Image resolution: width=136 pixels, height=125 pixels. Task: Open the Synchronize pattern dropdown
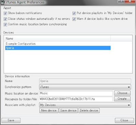[x=85, y=87]
